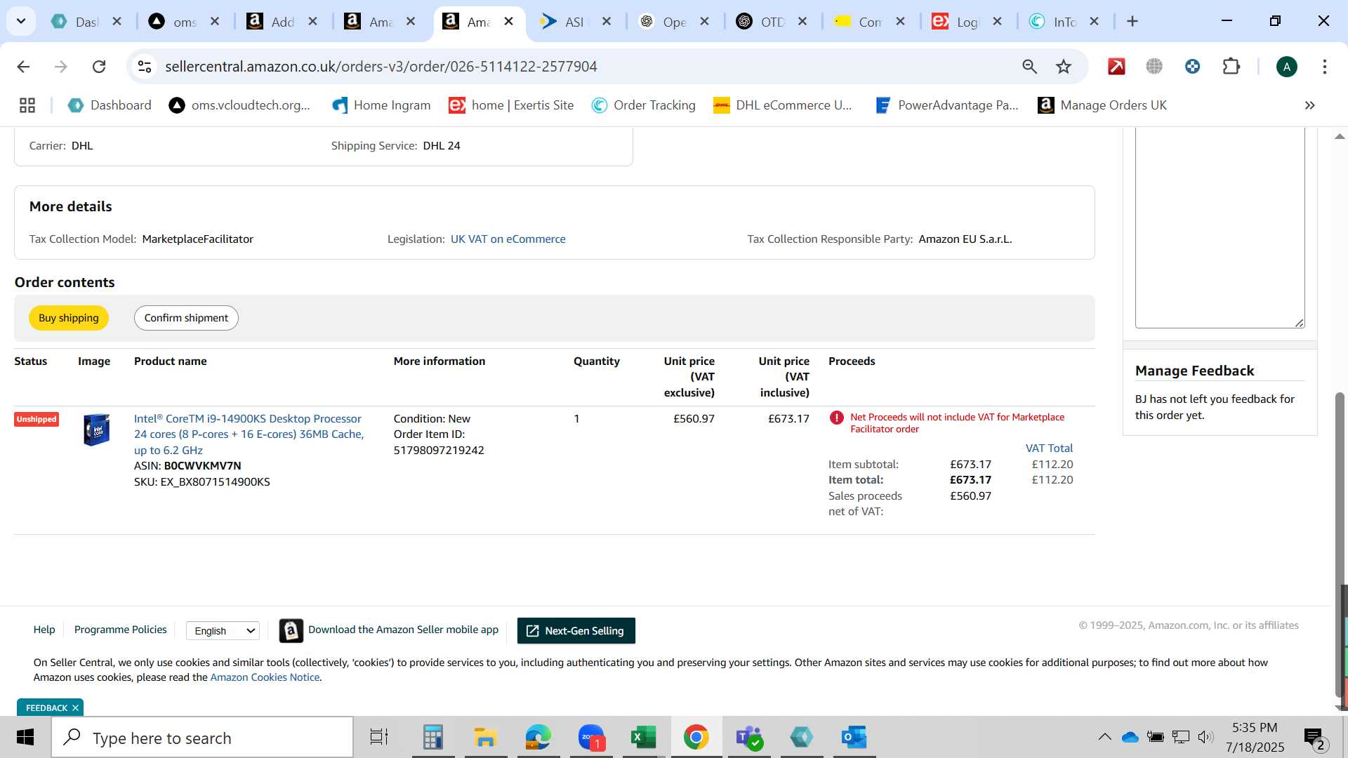The width and height of the screenshot is (1348, 758).
Task: Click the Help footer link
Action: [44, 630]
